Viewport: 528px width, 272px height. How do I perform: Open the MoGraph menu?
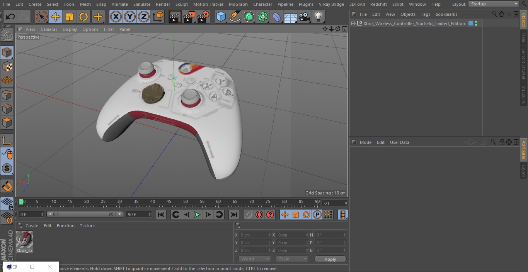[238, 4]
